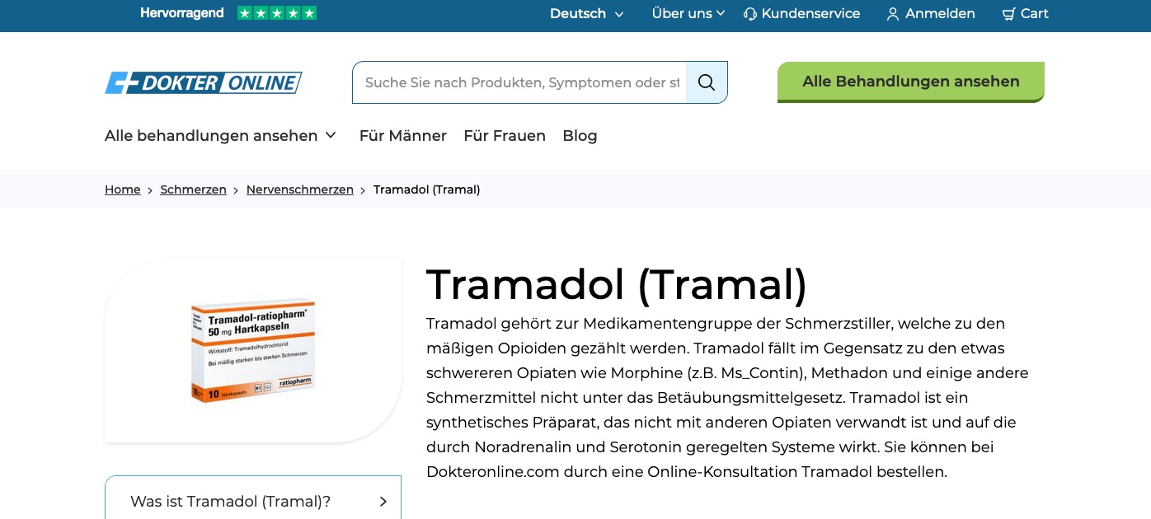Click the Tramadol-ratiopharm product image
This screenshot has width=1151, height=519.
253,351
